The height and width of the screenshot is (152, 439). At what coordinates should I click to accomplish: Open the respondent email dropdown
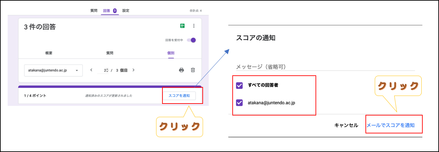pyautogui.click(x=54, y=70)
